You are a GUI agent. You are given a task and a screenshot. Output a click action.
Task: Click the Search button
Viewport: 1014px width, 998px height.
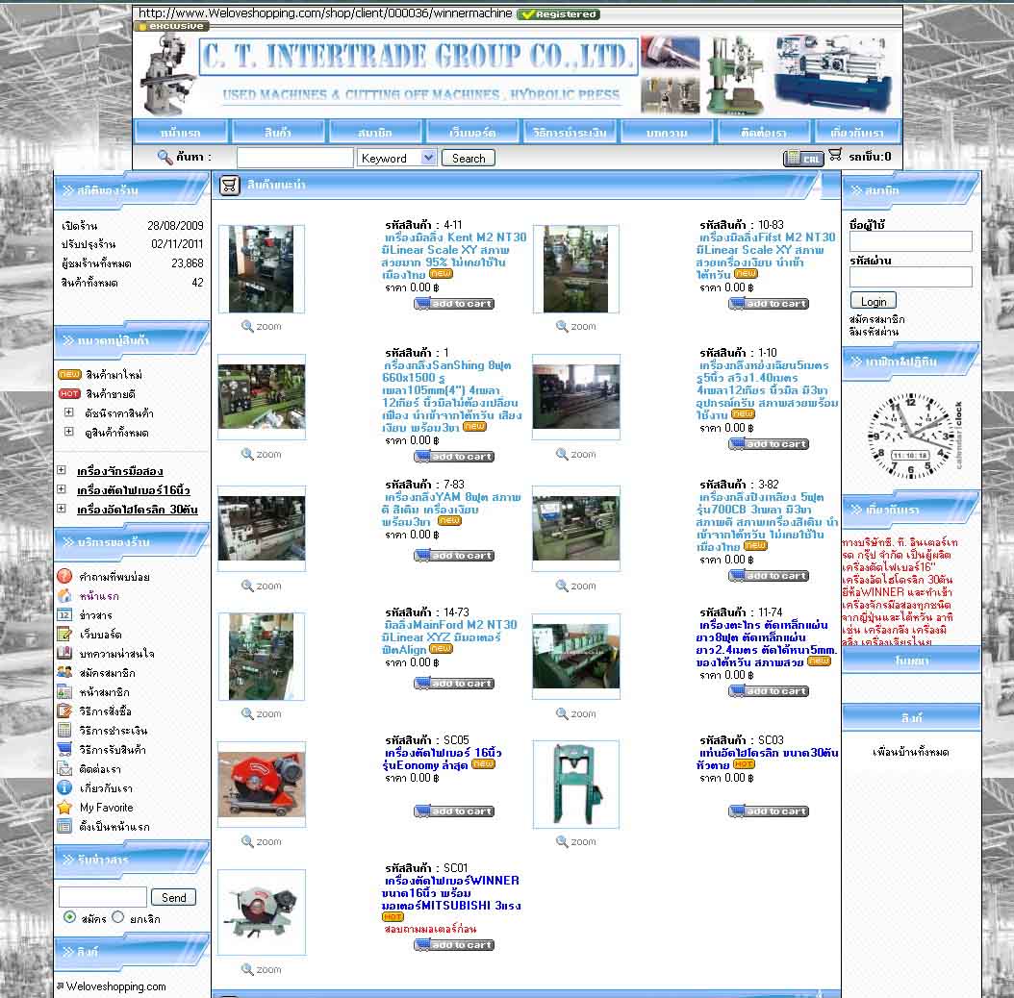[x=469, y=158]
